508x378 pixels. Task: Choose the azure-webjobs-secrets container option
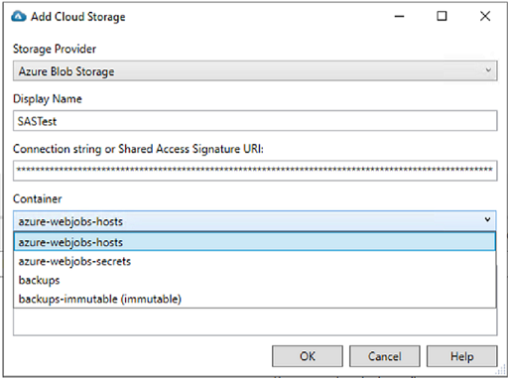coord(255,261)
